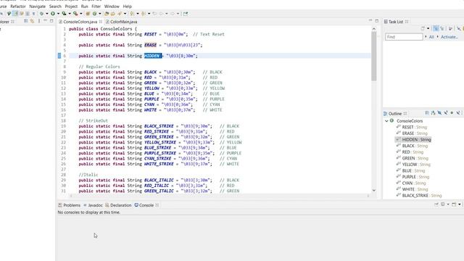Click the New Java Class green C icon

pos(94,14)
